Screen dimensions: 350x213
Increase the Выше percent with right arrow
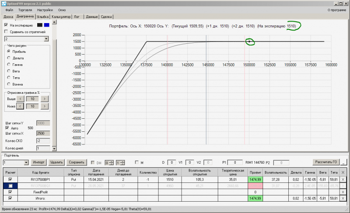45,99
